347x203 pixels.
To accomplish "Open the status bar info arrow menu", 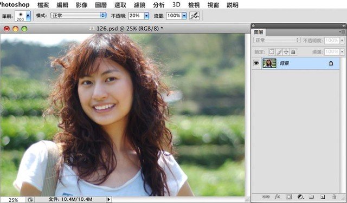I will 108,200.
